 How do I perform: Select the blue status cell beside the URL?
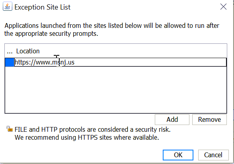(x=10, y=62)
